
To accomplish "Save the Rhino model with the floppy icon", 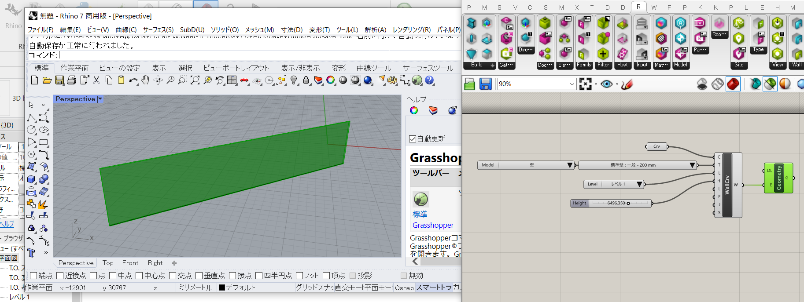I will (59, 80).
